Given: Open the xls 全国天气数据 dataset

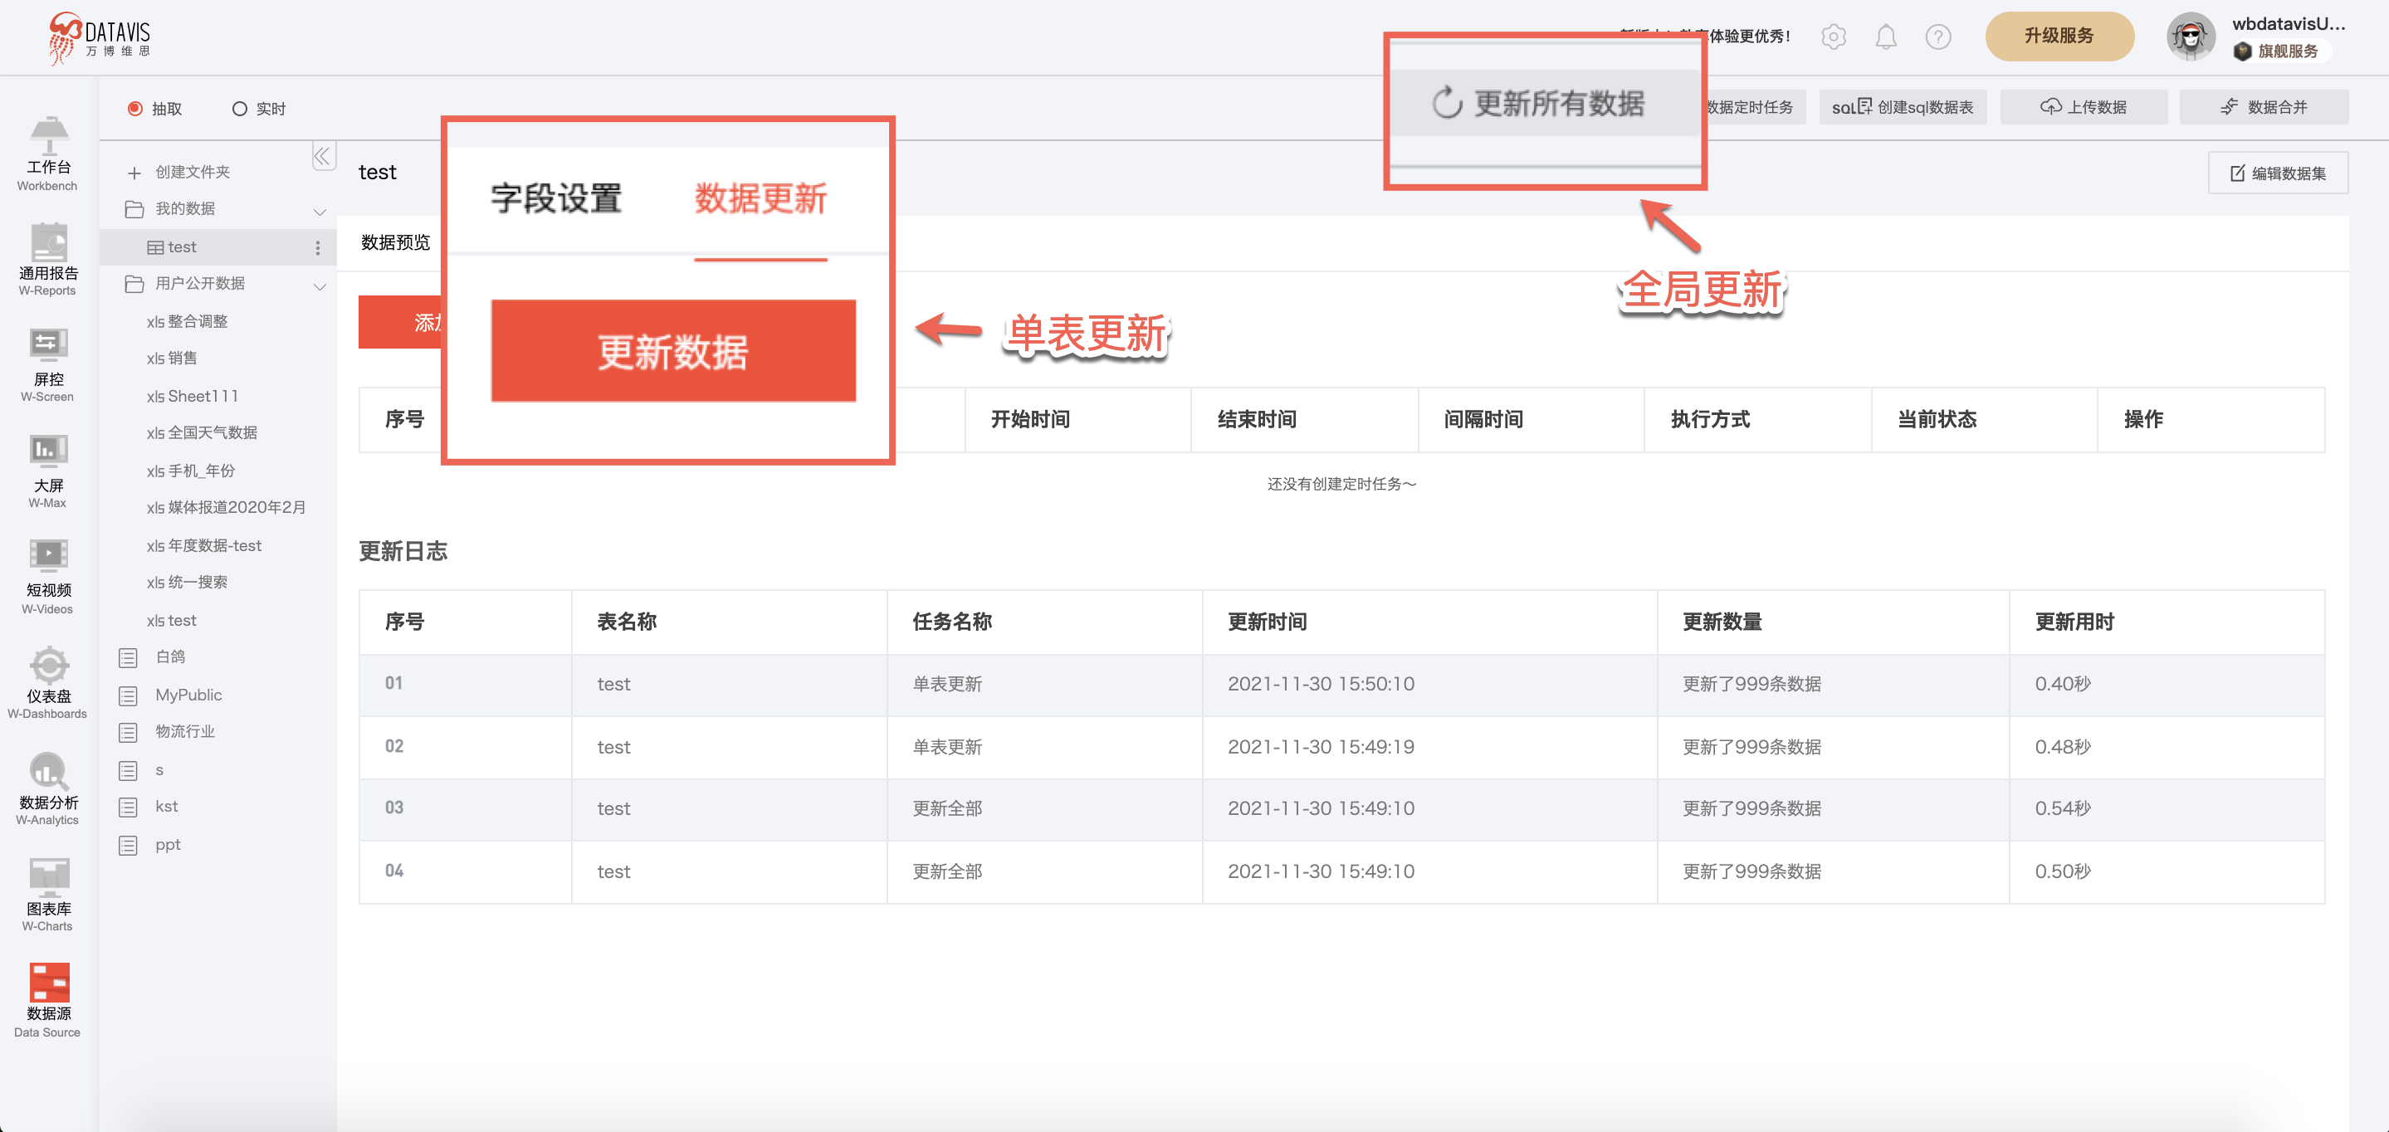Looking at the screenshot, I should 203,433.
